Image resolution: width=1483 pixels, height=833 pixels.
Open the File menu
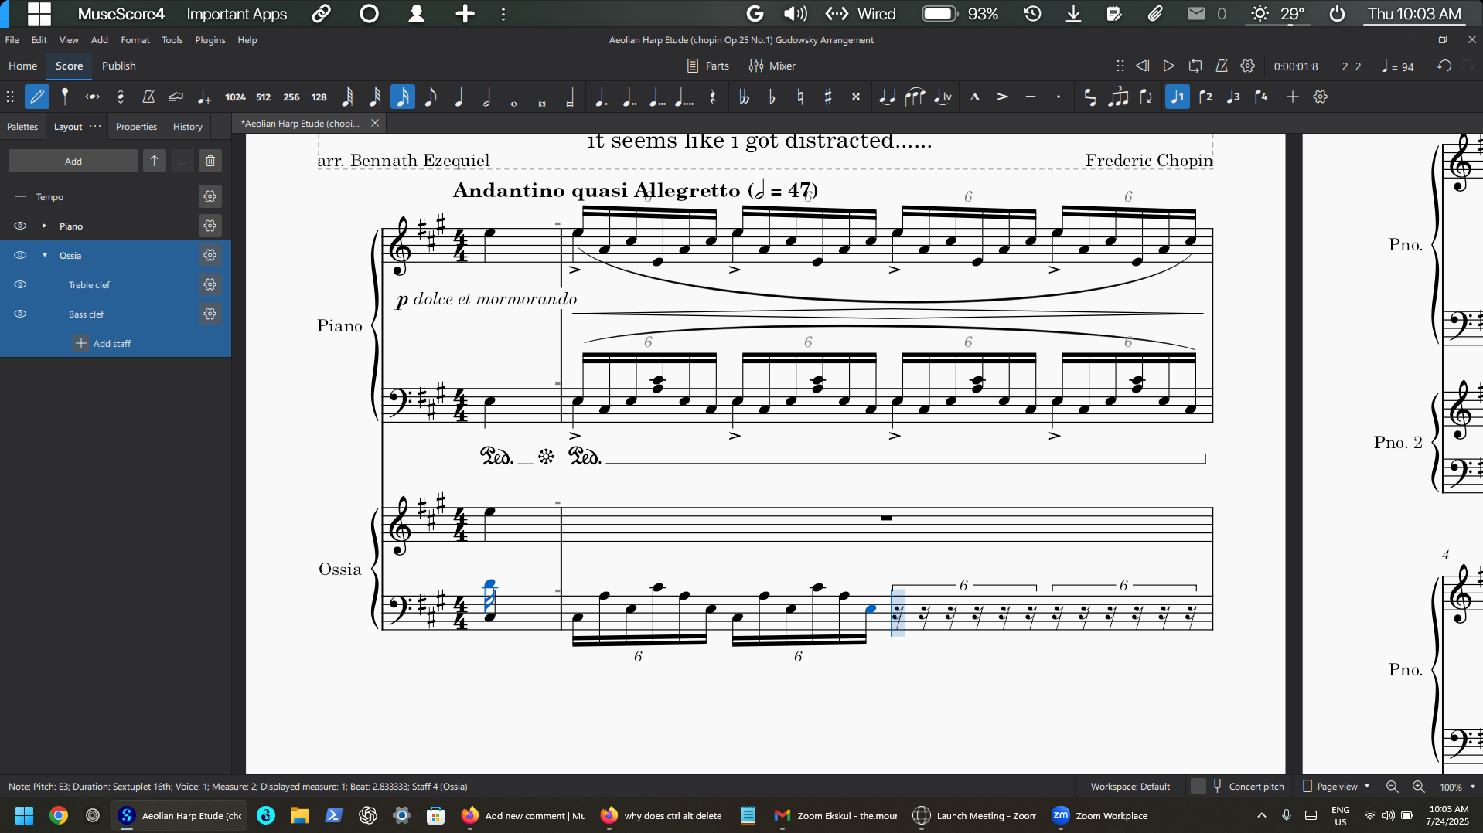pyautogui.click(x=12, y=40)
